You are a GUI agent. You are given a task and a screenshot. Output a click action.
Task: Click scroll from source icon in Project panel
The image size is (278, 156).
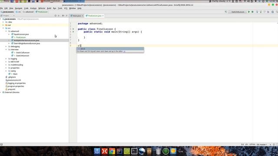pos(55,16)
